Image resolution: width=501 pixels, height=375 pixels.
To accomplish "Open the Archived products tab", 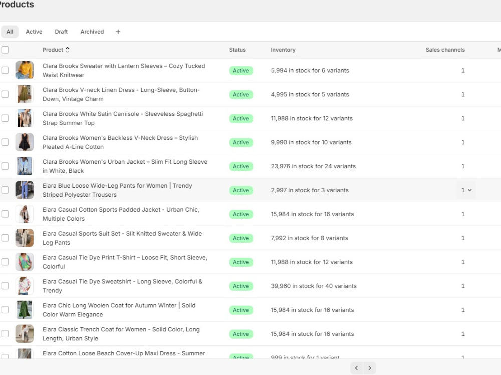I will [92, 32].
